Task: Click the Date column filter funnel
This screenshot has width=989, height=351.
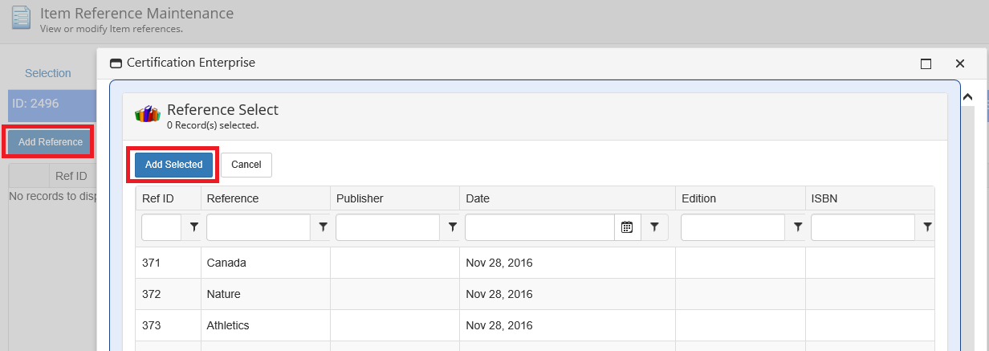Action: click(x=654, y=228)
